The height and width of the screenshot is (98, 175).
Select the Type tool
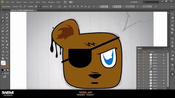(7, 21)
